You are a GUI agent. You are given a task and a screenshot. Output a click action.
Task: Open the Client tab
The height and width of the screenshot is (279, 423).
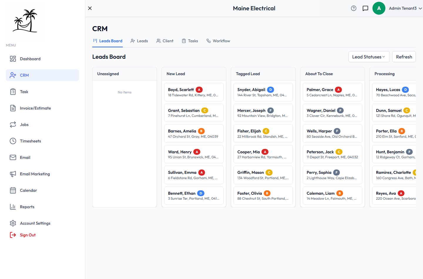click(165, 41)
